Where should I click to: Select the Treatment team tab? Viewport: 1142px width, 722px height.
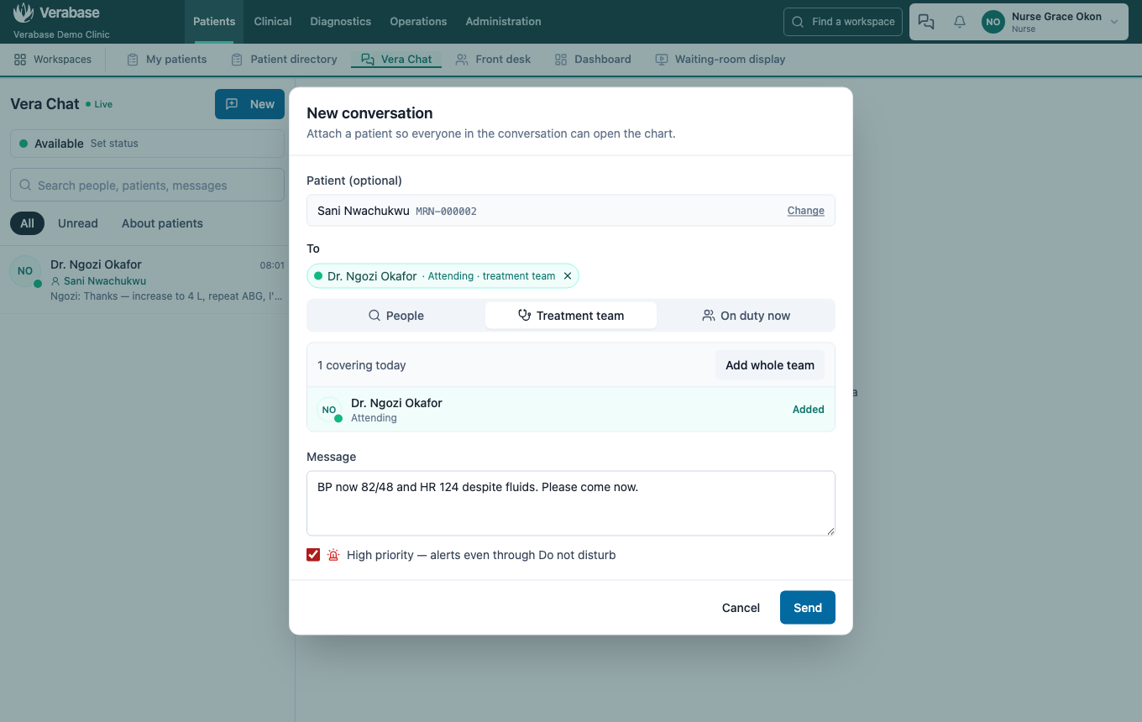click(x=571, y=316)
